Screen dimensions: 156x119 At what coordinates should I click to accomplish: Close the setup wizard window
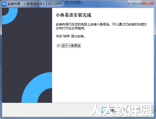coord(148,3)
